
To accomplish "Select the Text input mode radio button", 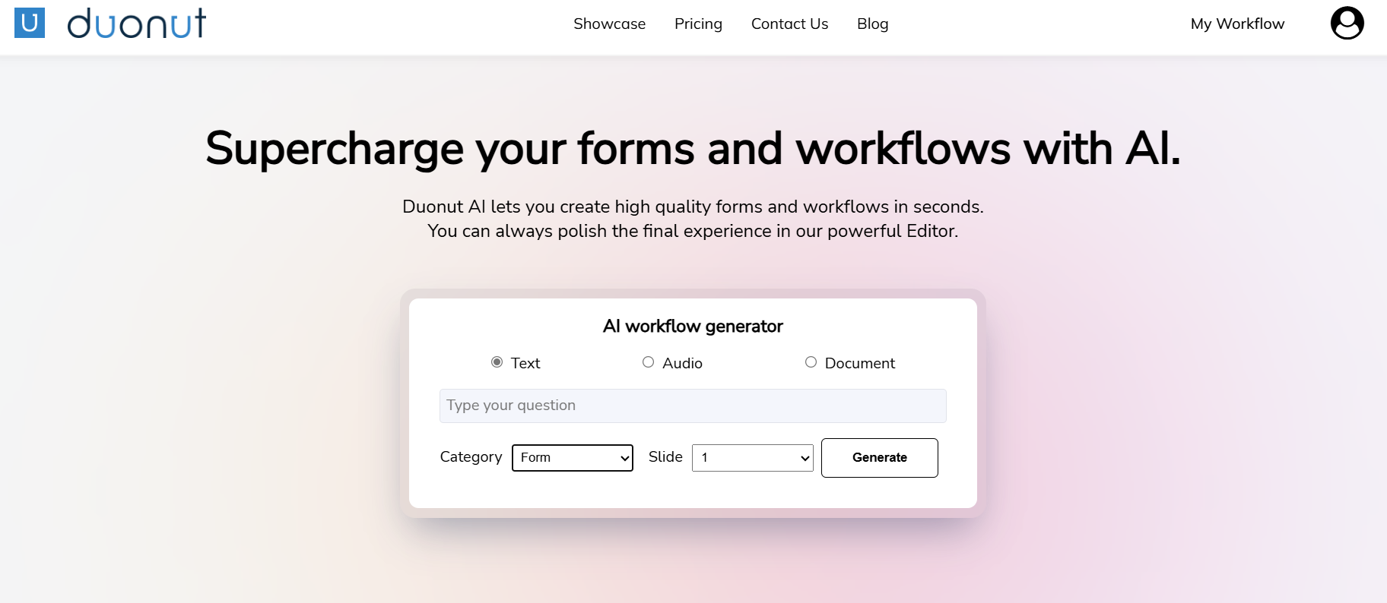I will (x=497, y=362).
